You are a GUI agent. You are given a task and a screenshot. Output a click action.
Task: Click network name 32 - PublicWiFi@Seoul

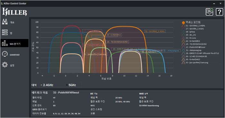(66, 93)
